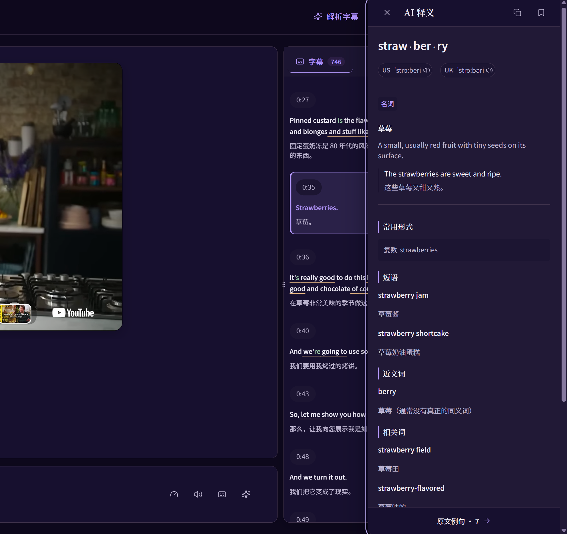567x534 pixels.
Task: Toggle volume in the player bar
Action: pyautogui.click(x=198, y=494)
